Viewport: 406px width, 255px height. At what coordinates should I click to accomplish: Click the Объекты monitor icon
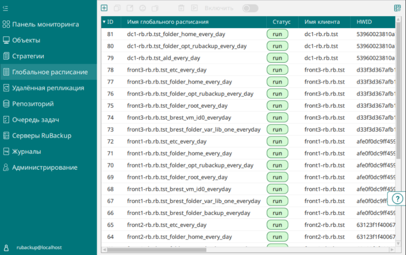(6, 40)
